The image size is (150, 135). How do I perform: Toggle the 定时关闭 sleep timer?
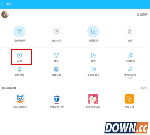pos(56,31)
